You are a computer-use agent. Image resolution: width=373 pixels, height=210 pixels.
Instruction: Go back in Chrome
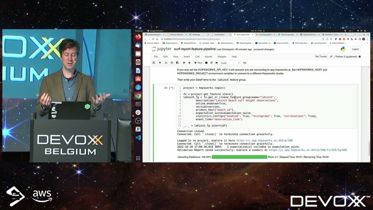(145, 39)
